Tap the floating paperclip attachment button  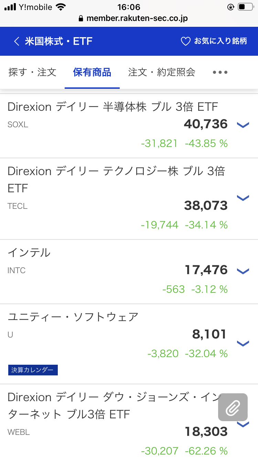(233, 407)
